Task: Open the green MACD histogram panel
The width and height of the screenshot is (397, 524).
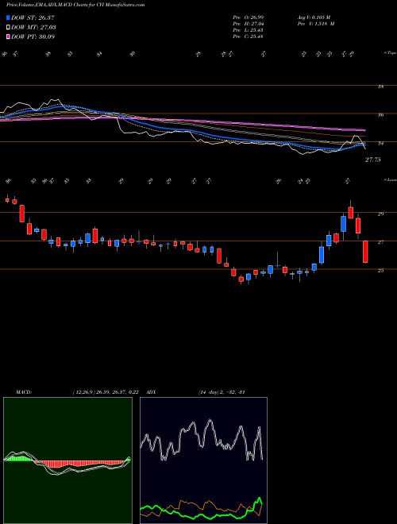Action: (x=67, y=460)
